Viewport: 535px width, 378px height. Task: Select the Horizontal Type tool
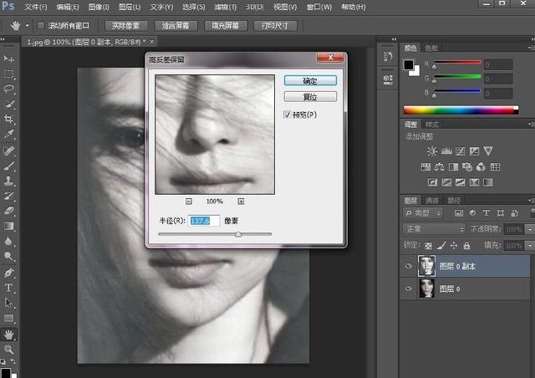point(9,288)
